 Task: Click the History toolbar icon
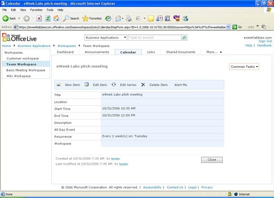click(x=108, y=18)
